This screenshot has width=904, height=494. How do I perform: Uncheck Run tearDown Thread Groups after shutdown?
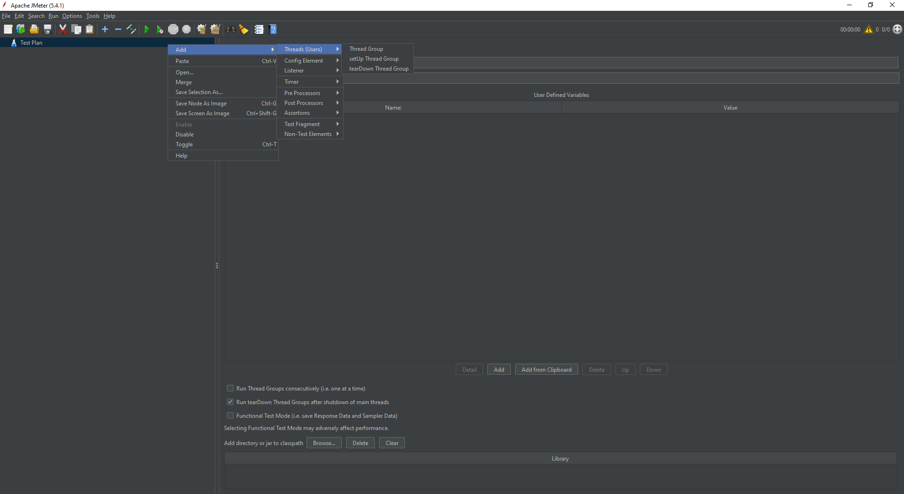point(230,402)
